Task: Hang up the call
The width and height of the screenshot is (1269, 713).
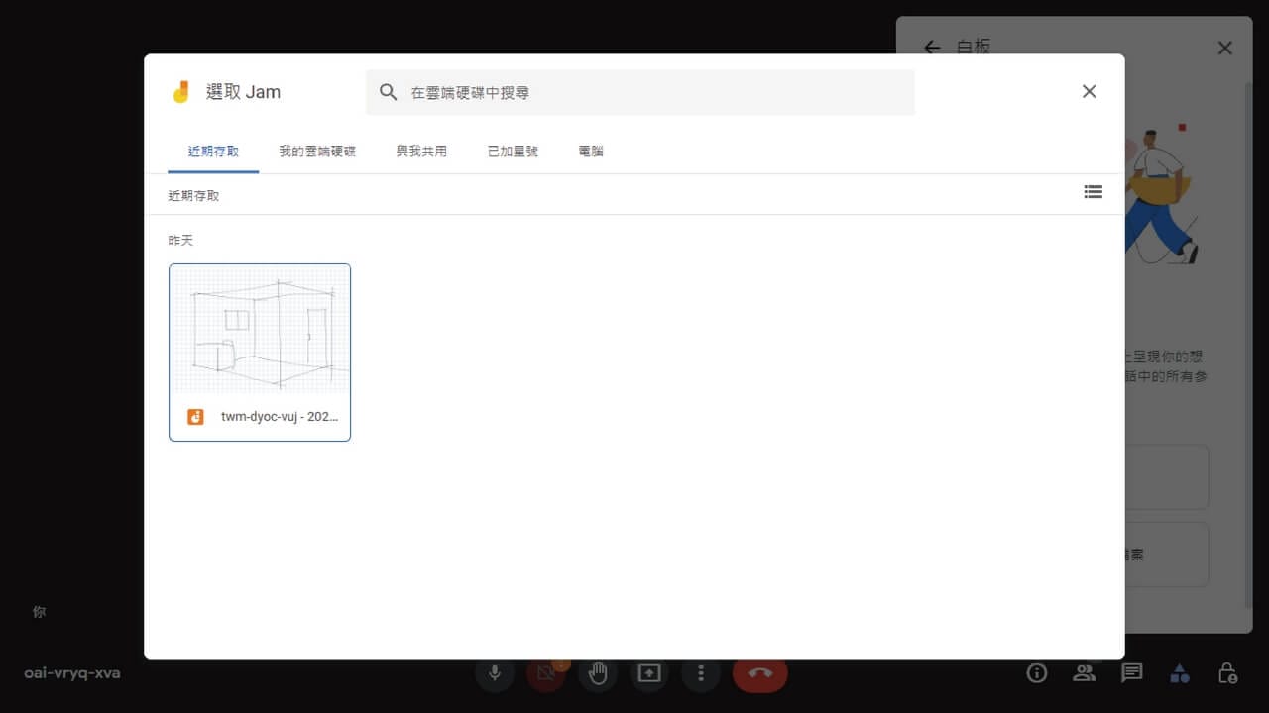Action: pos(759,672)
